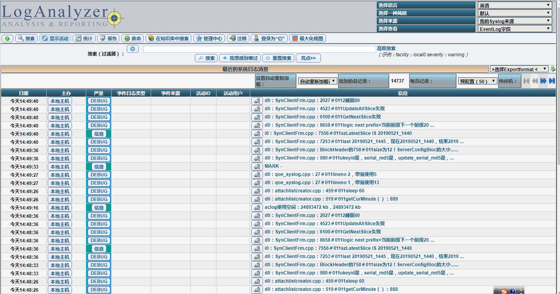Click 最大化视图 to maximize view

(307, 38)
